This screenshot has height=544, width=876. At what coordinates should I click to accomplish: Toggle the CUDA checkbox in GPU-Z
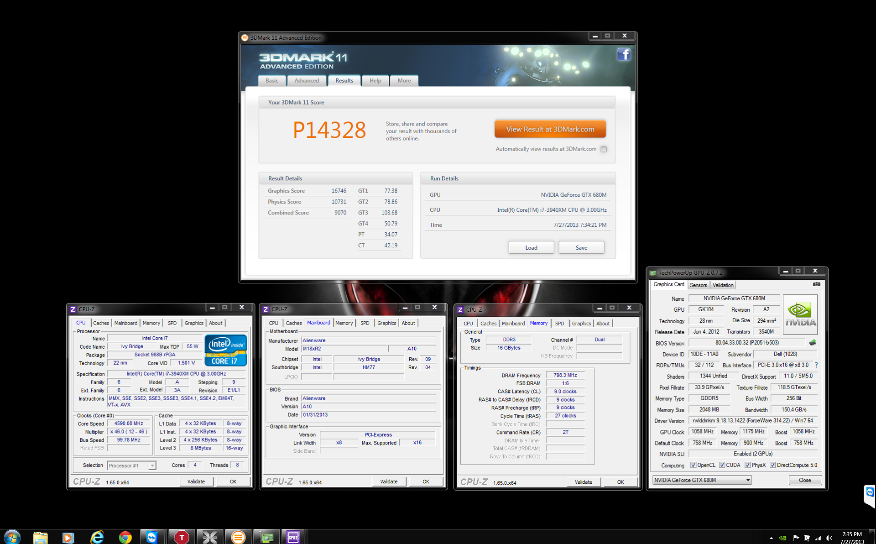pyautogui.click(x=722, y=465)
